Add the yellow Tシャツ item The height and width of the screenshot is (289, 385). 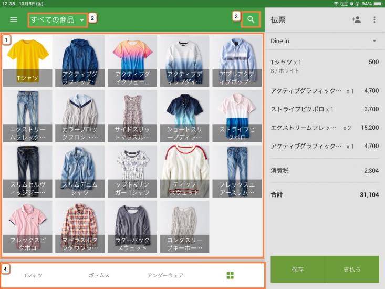[x=27, y=60]
